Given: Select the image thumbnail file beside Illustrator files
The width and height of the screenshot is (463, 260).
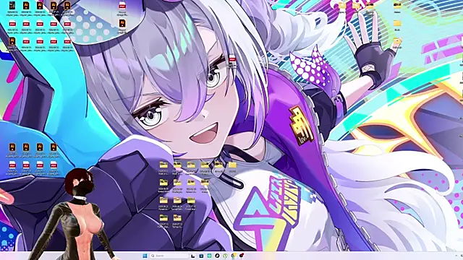Looking at the screenshot, I should click(12, 8).
